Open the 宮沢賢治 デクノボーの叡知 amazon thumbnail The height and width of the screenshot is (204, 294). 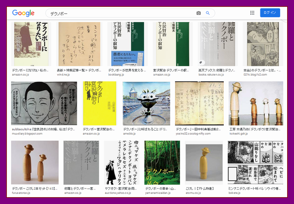click(173, 44)
